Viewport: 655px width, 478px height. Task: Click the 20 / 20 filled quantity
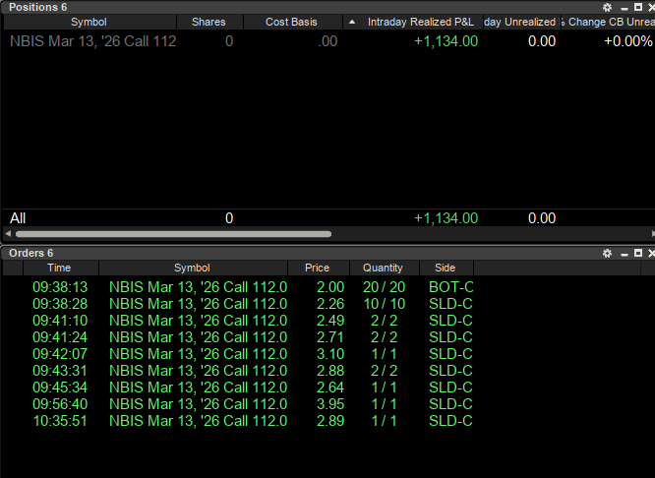tap(384, 287)
